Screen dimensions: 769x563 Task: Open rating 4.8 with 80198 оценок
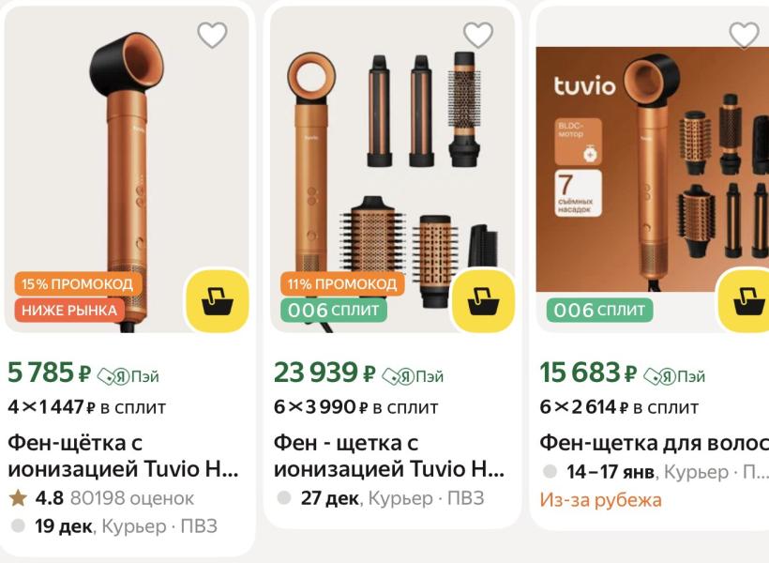[x=102, y=498]
